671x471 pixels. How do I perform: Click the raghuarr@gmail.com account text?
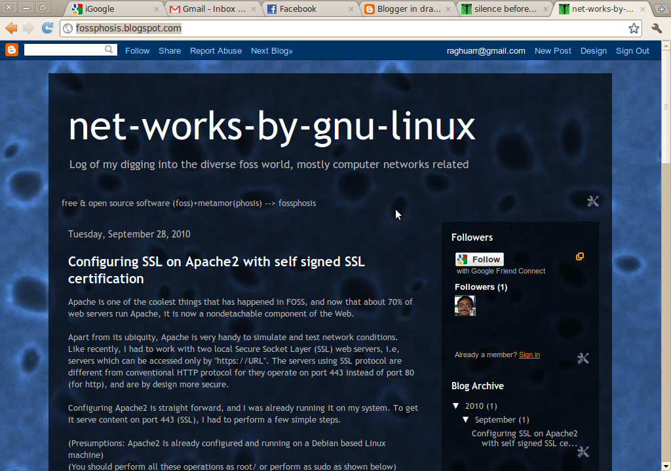coord(486,51)
